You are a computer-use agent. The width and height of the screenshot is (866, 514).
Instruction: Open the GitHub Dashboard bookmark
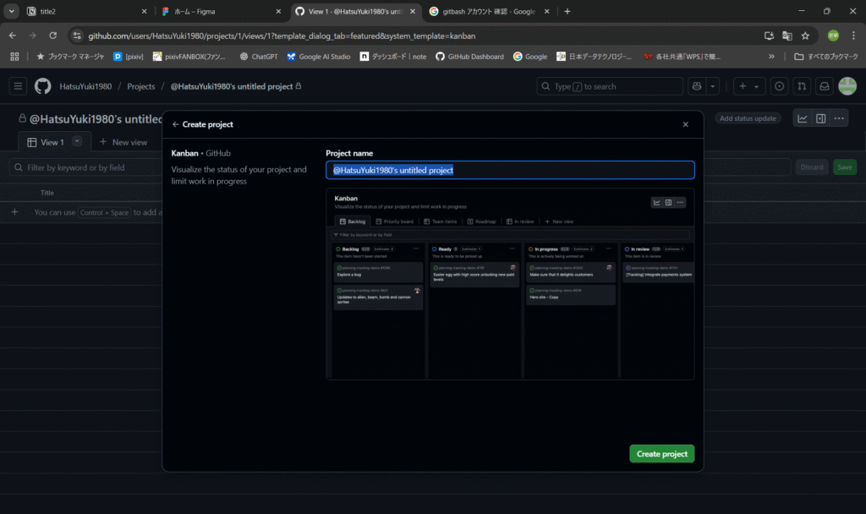[470, 57]
